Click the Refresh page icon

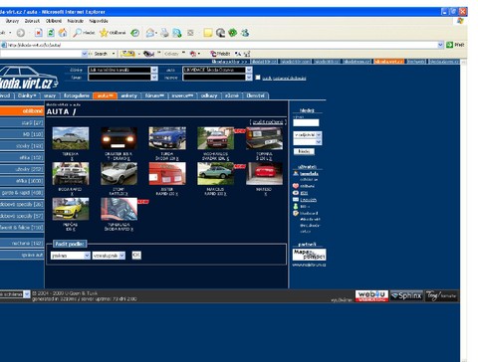pos(51,33)
